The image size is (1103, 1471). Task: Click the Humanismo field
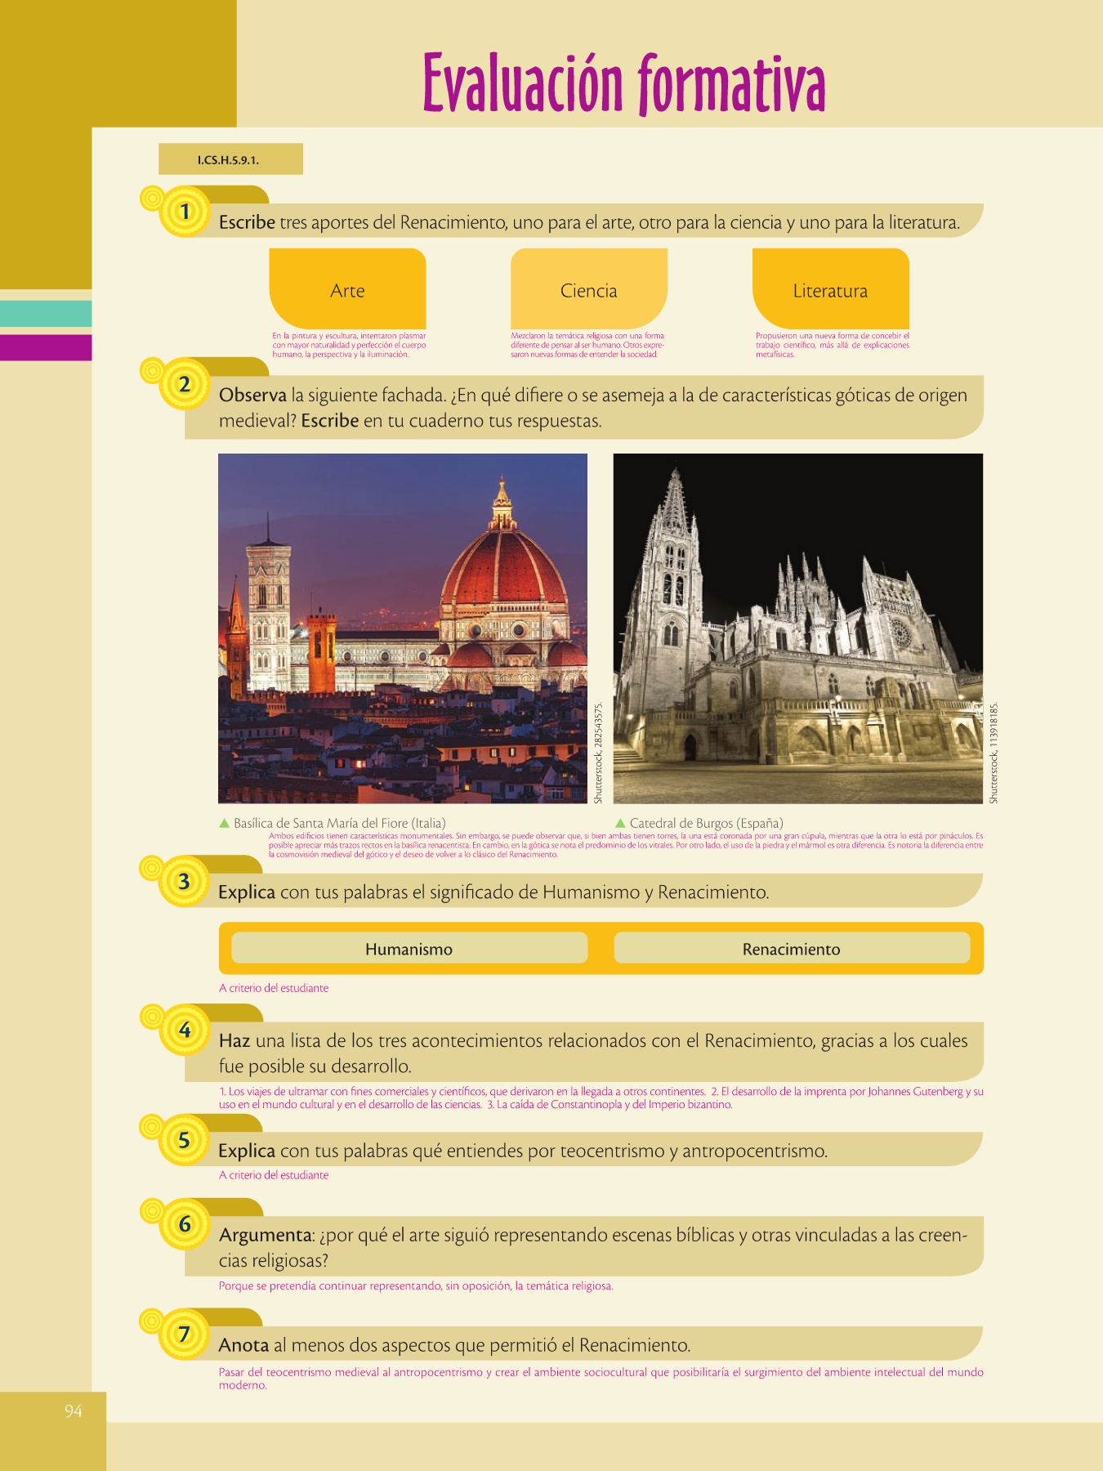(x=409, y=949)
